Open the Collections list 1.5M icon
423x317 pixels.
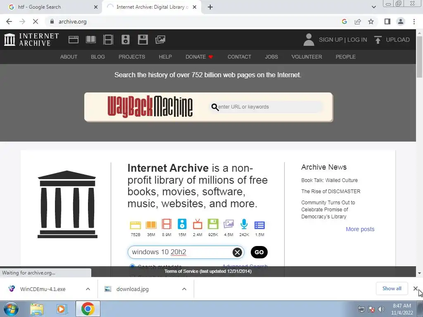click(259, 225)
